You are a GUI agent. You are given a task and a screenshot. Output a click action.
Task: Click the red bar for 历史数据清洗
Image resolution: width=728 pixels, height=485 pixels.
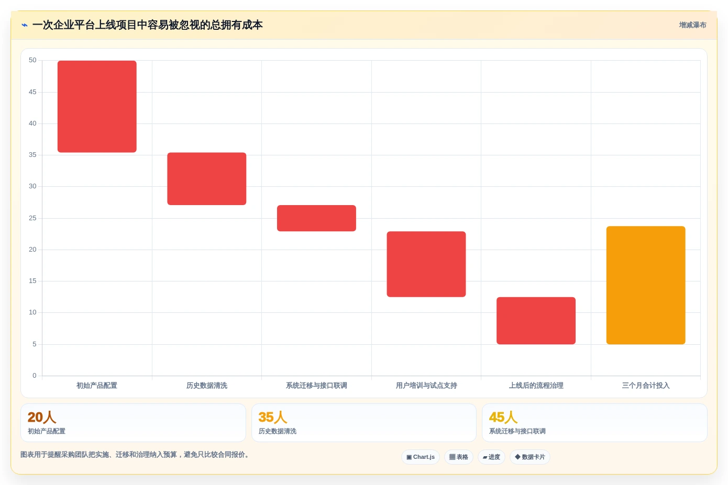(207, 179)
